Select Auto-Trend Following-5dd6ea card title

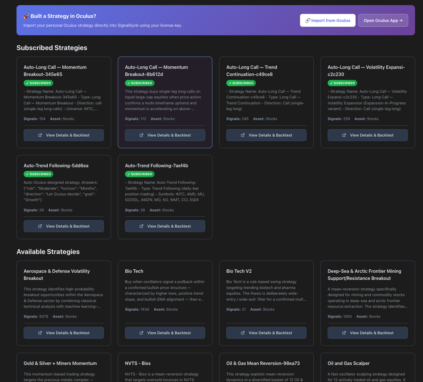56,166
